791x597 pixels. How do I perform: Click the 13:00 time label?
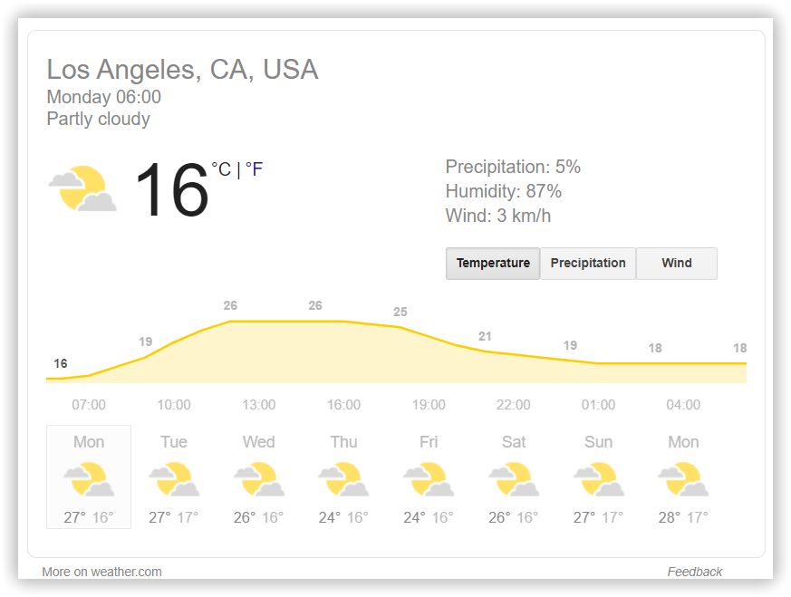tap(258, 405)
